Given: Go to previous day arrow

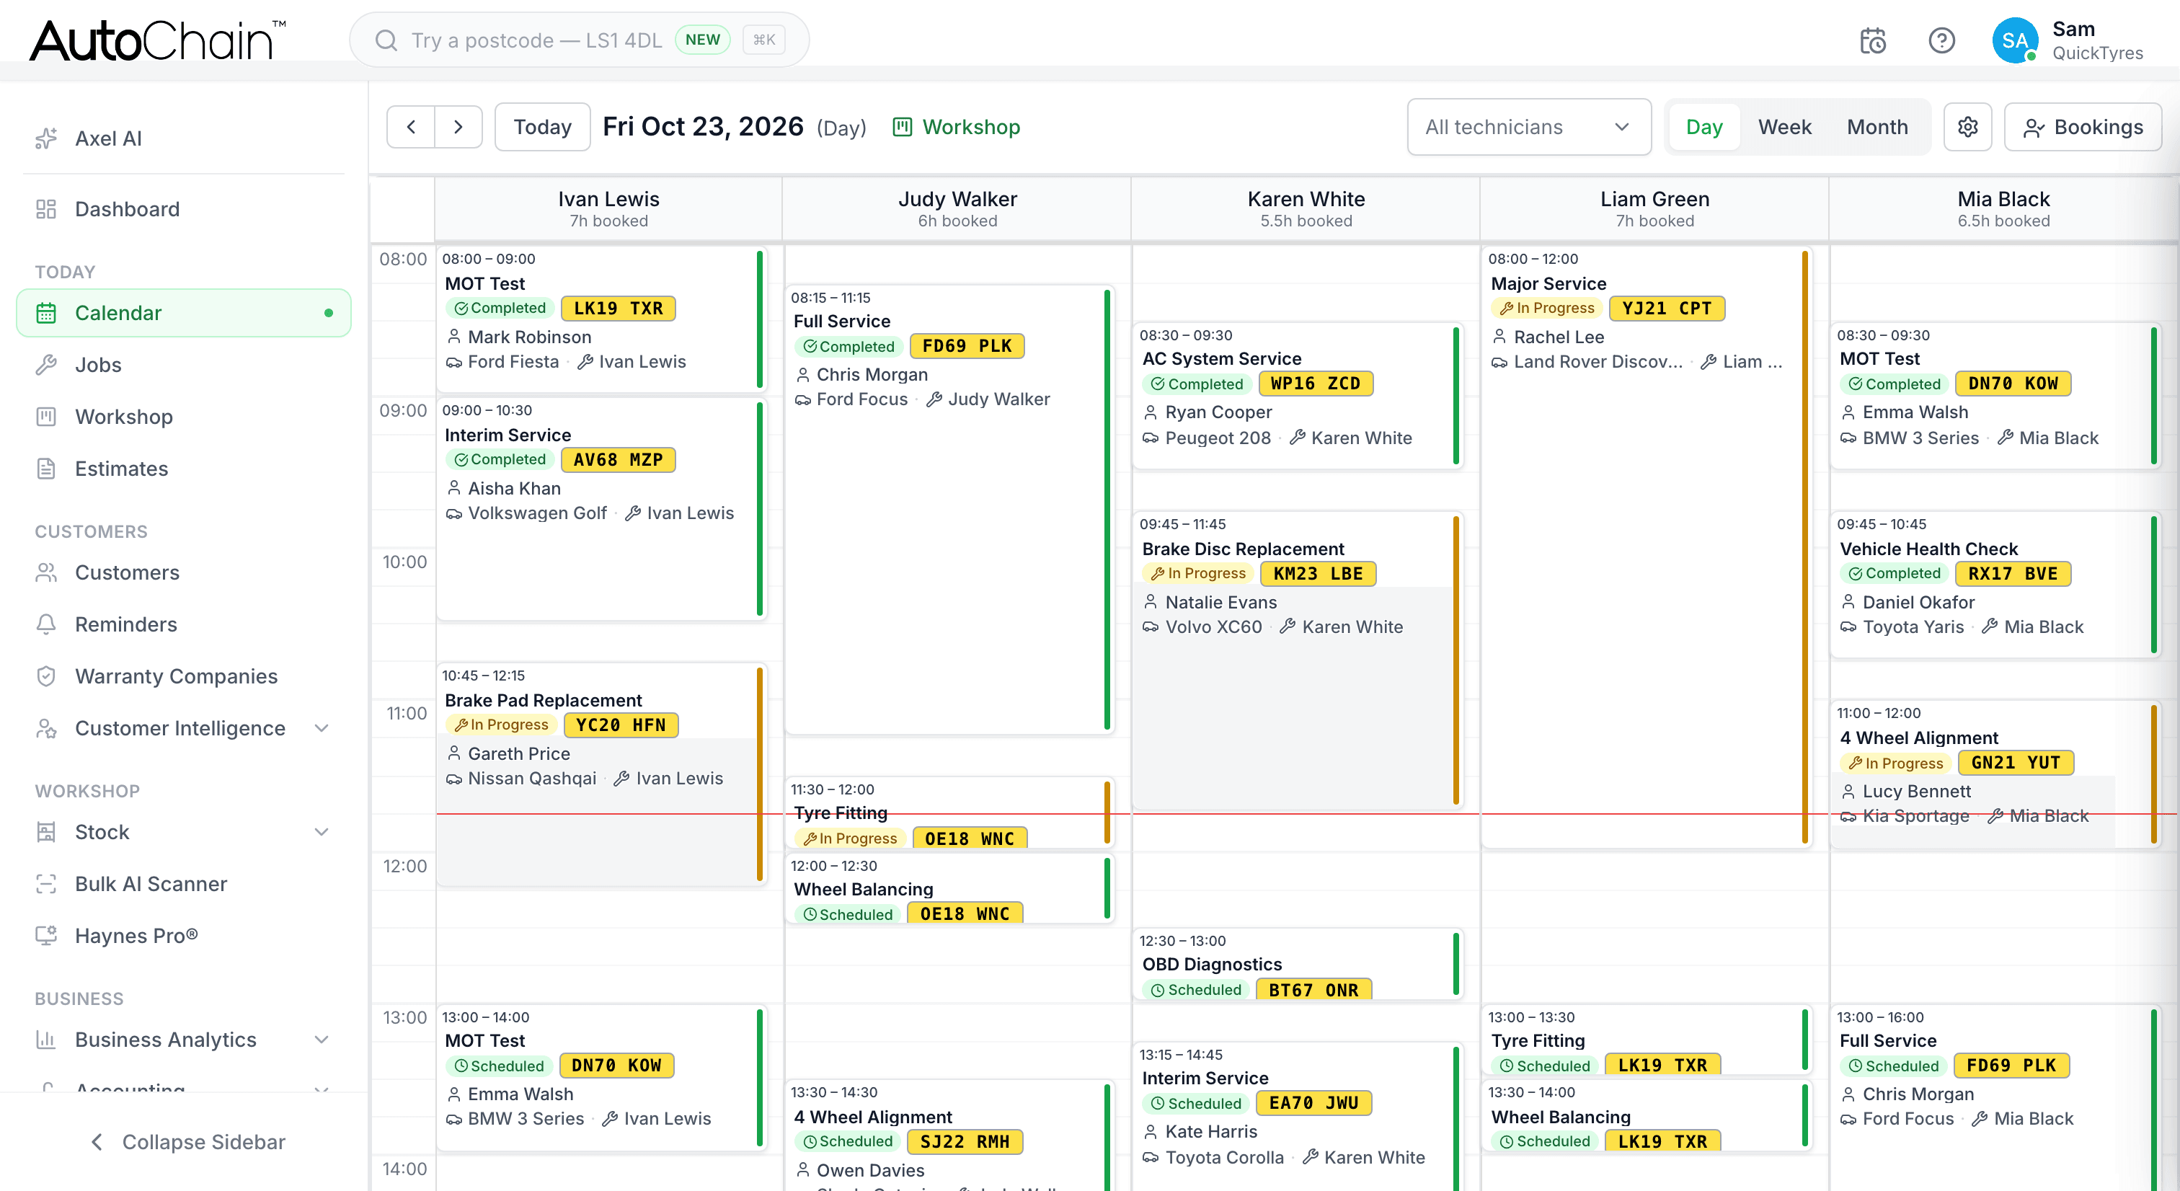Looking at the screenshot, I should tap(412, 127).
